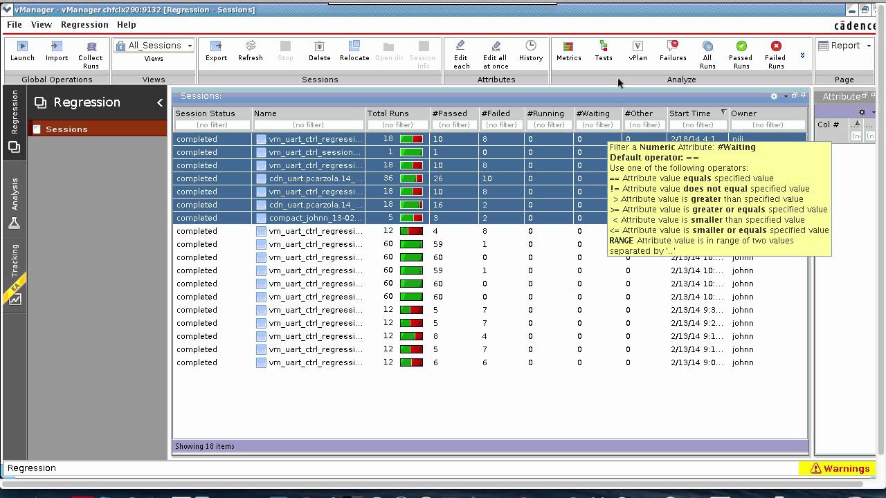Open the Help menu

[x=127, y=24]
